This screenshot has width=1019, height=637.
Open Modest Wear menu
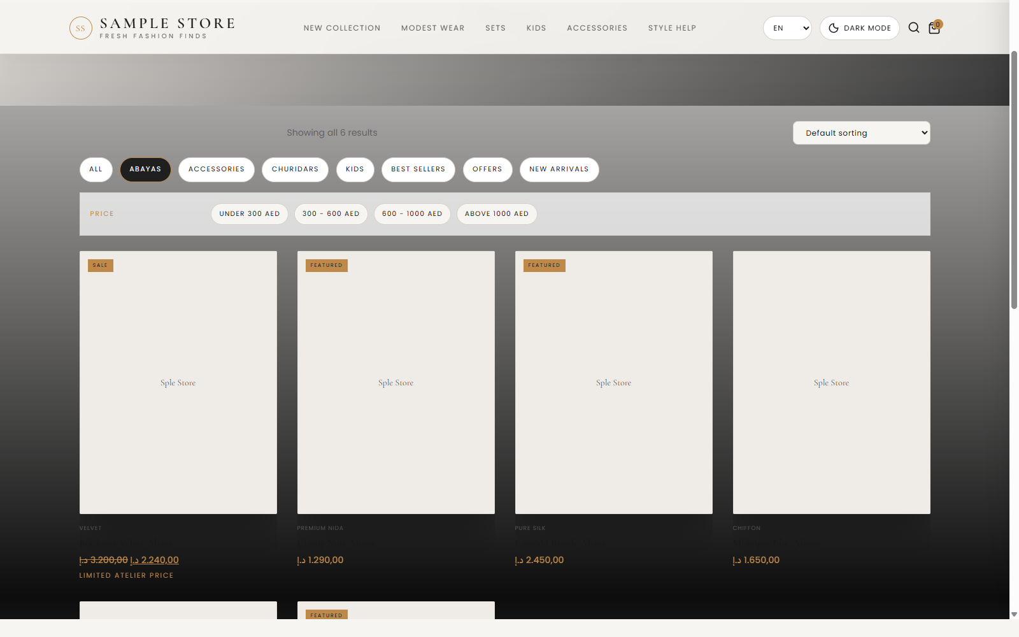tap(432, 28)
